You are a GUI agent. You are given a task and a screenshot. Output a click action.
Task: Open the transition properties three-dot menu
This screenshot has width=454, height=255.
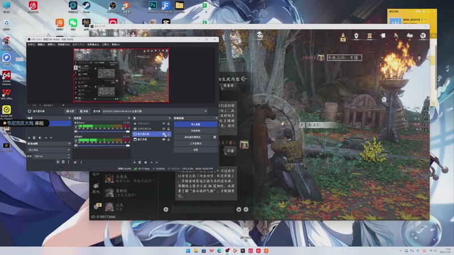69,162
